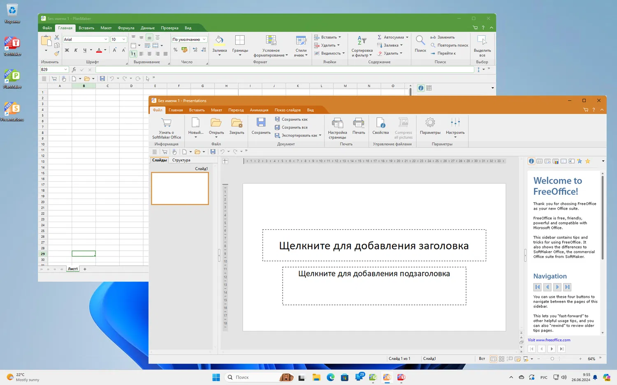Click the zoom slider in Presentations status bar
Image resolution: width=617 pixels, height=385 pixels.
click(559, 359)
